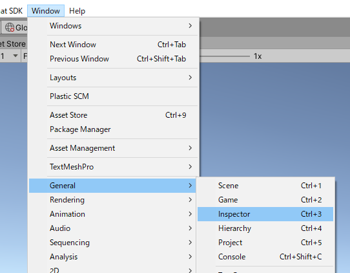Viewport: 350px width, 273px height.
Task: Click the Global globe icon in toolbar
Action: [x=10, y=27]
